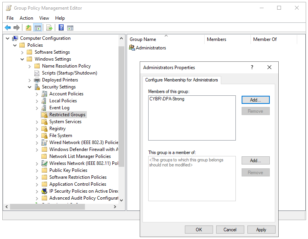The image size is (308, 239).
Task: Select the Administrators group icon in list
Action: (x=132, y=48)
